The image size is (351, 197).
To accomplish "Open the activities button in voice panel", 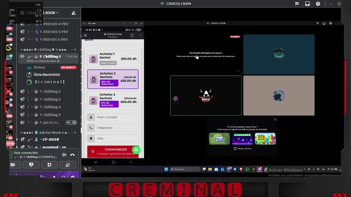I will coord(49,165).
